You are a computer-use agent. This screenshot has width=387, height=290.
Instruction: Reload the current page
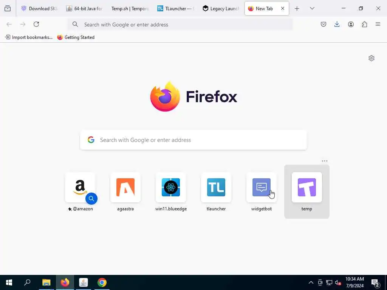(x=36, y=24)
